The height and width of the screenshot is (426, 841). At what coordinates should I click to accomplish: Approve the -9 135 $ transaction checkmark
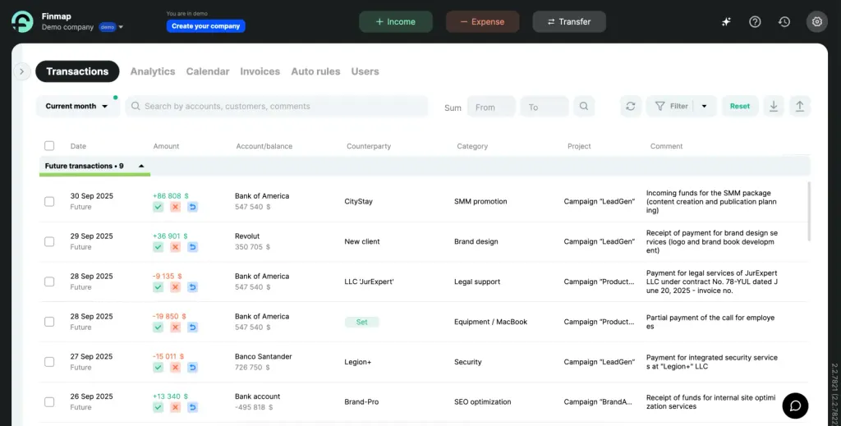point(158,287)
